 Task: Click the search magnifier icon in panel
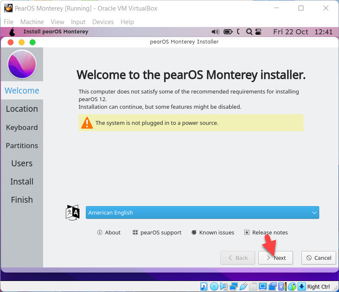[x=249, y=32]
